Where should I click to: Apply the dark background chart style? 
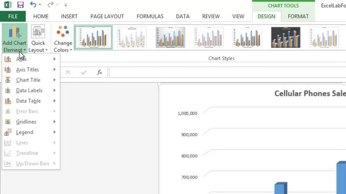pyautogui.click(x=285, y=37)
